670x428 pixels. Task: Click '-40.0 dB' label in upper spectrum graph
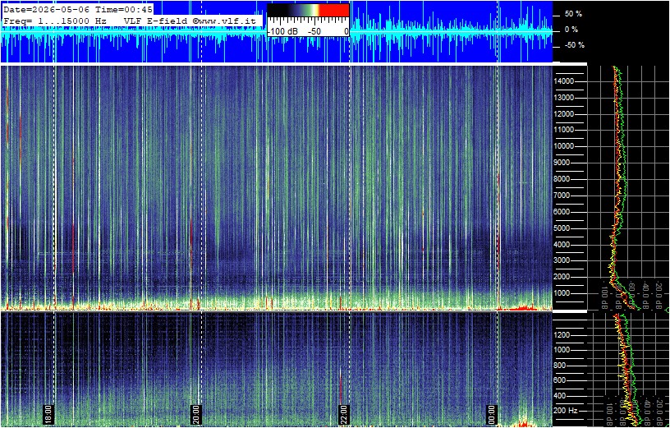coord(646,294)
